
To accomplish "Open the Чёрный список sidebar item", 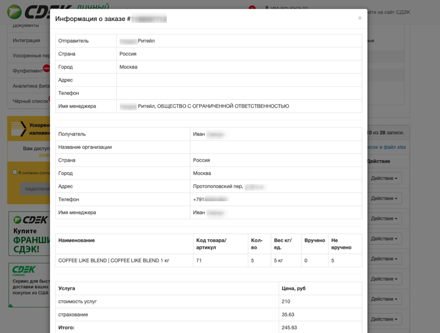I will 29,101.
